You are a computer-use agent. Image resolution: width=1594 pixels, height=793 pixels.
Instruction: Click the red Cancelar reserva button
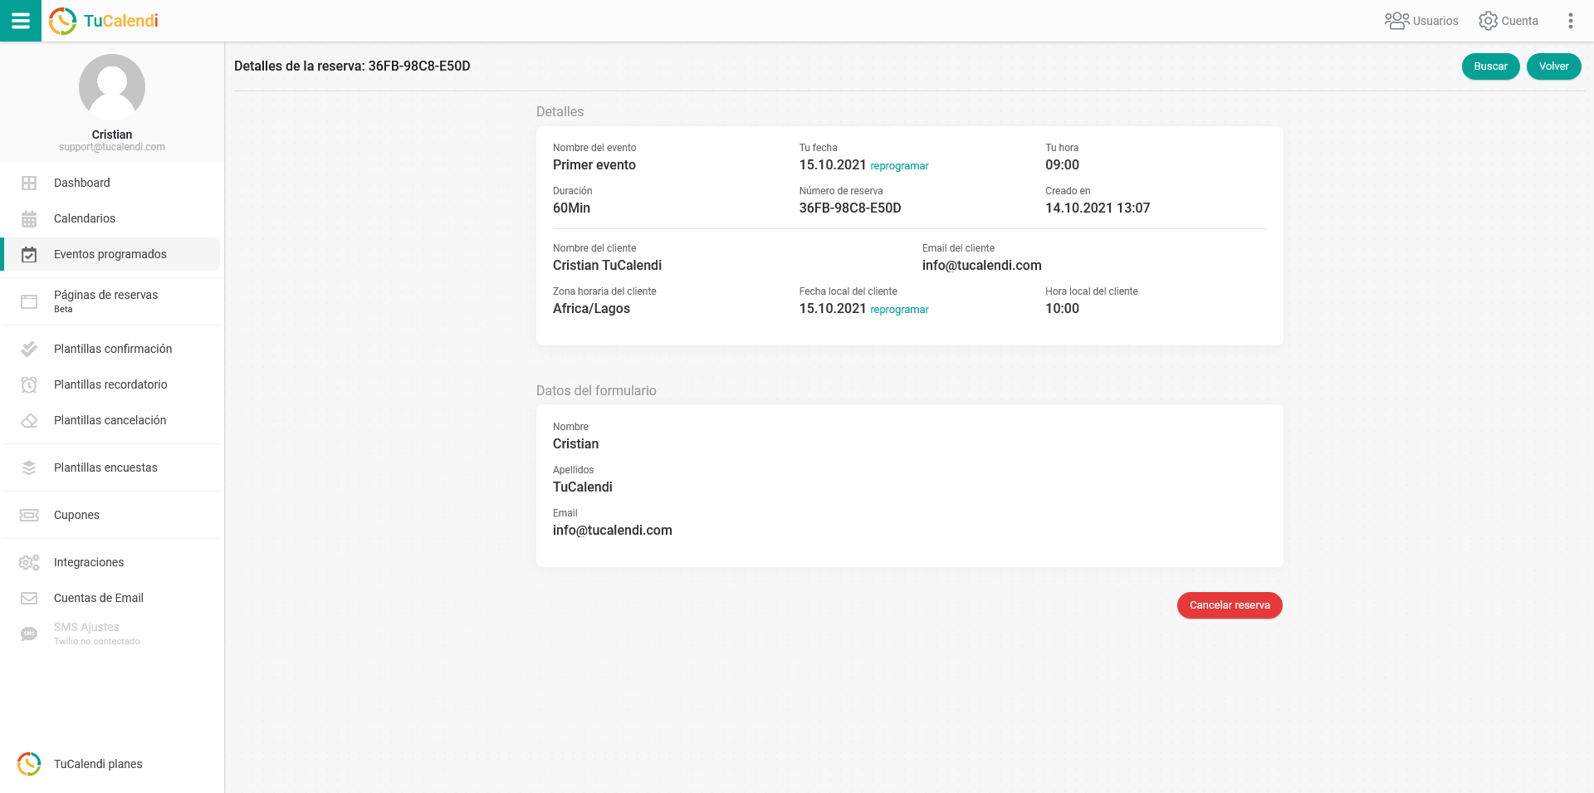click(1230, 605)
